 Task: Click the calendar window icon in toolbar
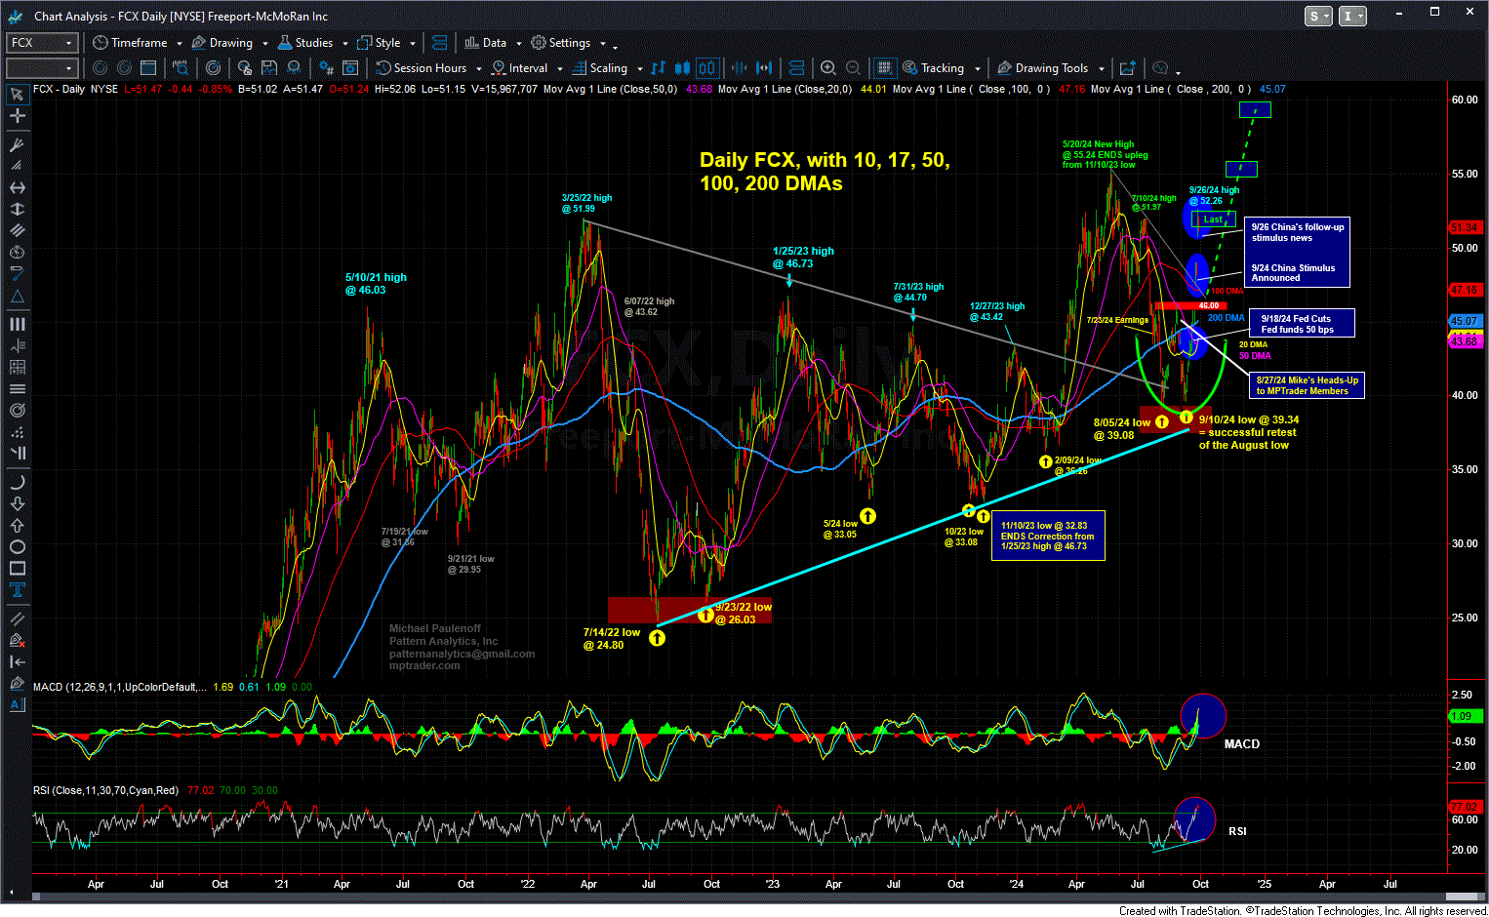pyautogui.click(x=148, y=68)
